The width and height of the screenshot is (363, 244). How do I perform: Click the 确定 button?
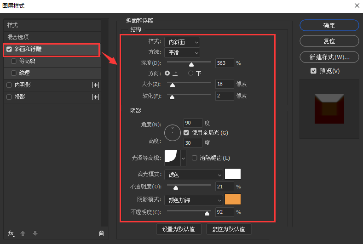[x=329, y=25]
